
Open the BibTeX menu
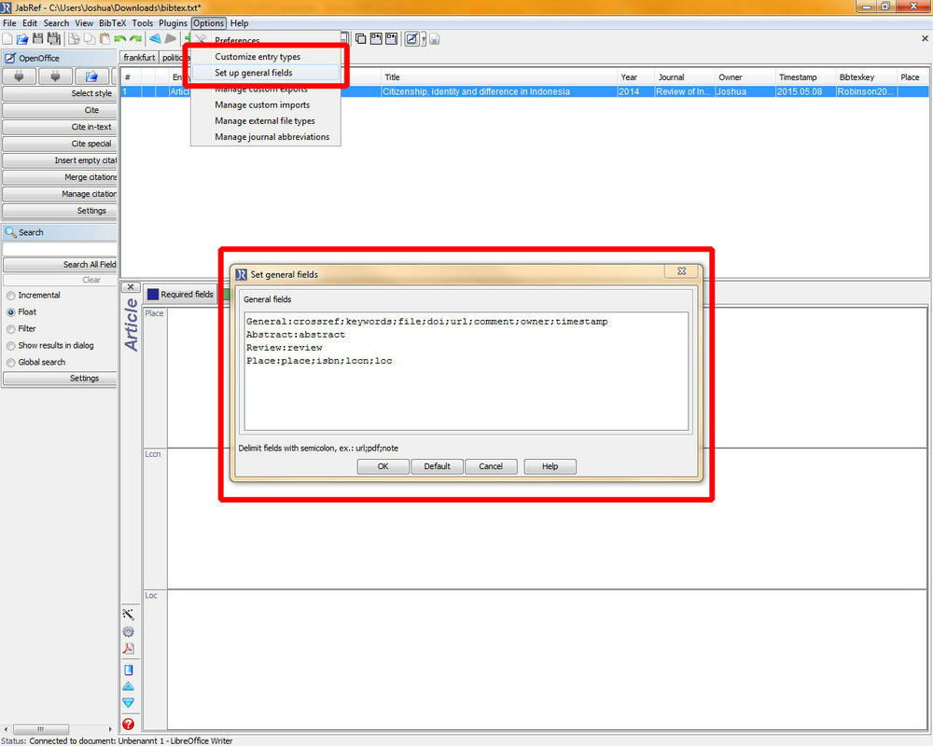point(113,23)
